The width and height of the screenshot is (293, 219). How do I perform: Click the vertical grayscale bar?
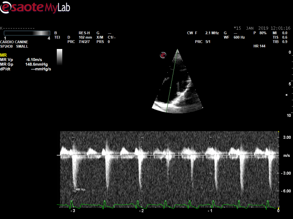(59, 57)
